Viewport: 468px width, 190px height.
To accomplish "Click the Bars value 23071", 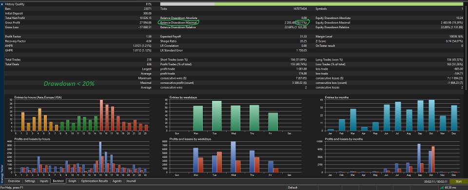I will [148, 9].
